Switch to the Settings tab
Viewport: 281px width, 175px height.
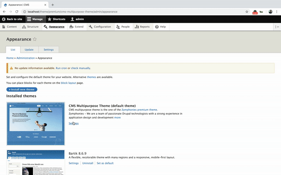pos(49,49)
